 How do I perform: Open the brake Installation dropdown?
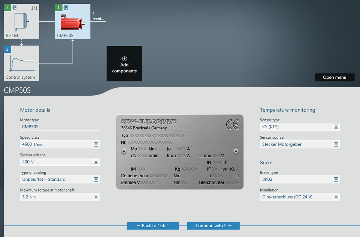[336, 197]
